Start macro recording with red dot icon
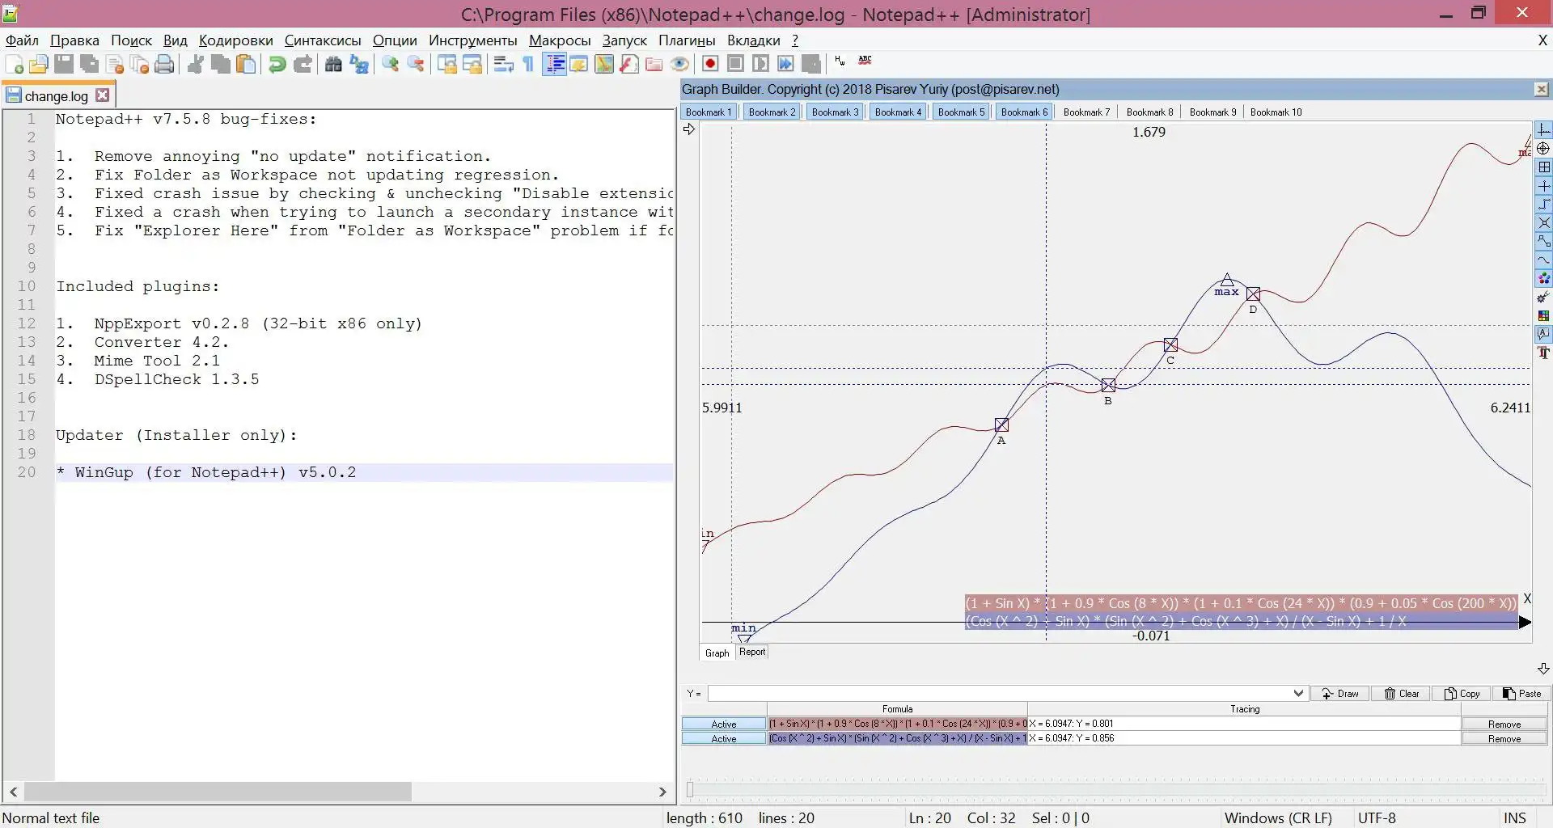Screen dimensions: 1553x828 click(710, 64)
